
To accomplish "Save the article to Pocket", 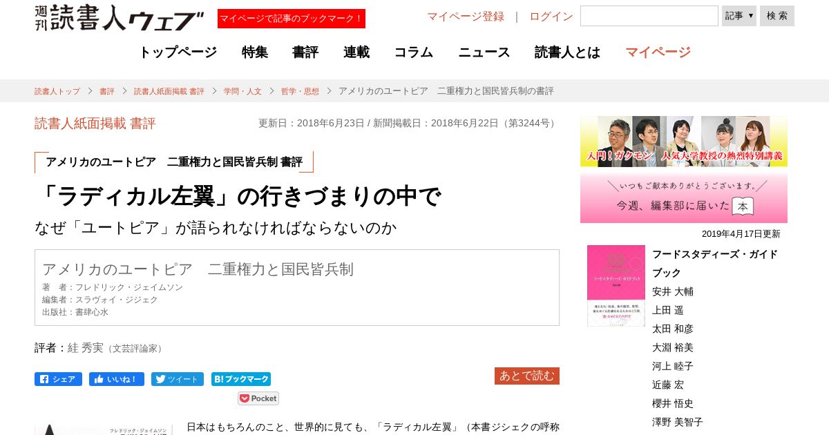I will click(x=258, y=398).
